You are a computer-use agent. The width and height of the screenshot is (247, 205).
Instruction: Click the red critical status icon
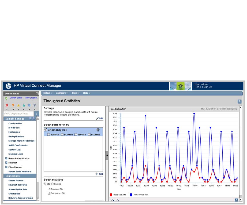click(7, 105)
